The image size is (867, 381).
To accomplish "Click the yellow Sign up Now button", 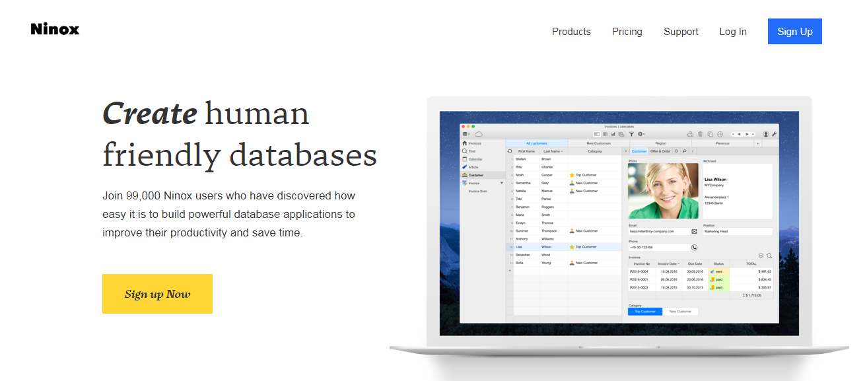I will [157, 294].
